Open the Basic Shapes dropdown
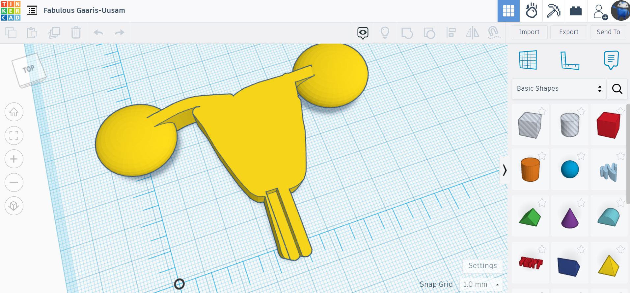Viewport: 630px width, 293px height. point(559,89)
